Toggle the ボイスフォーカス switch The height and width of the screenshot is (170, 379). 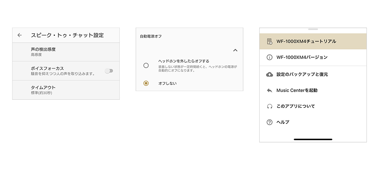[109, 71]
